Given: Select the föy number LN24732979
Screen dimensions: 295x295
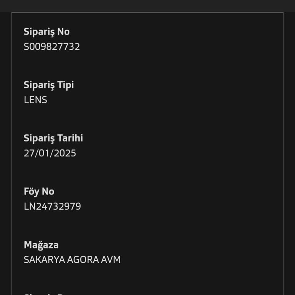Looking at the screenshot, I should [x=52, y=207].
